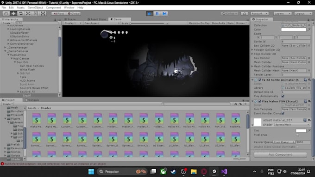Open the white Color swatch in Inspector
Screen dimensions: 315x177
point(294,30)
